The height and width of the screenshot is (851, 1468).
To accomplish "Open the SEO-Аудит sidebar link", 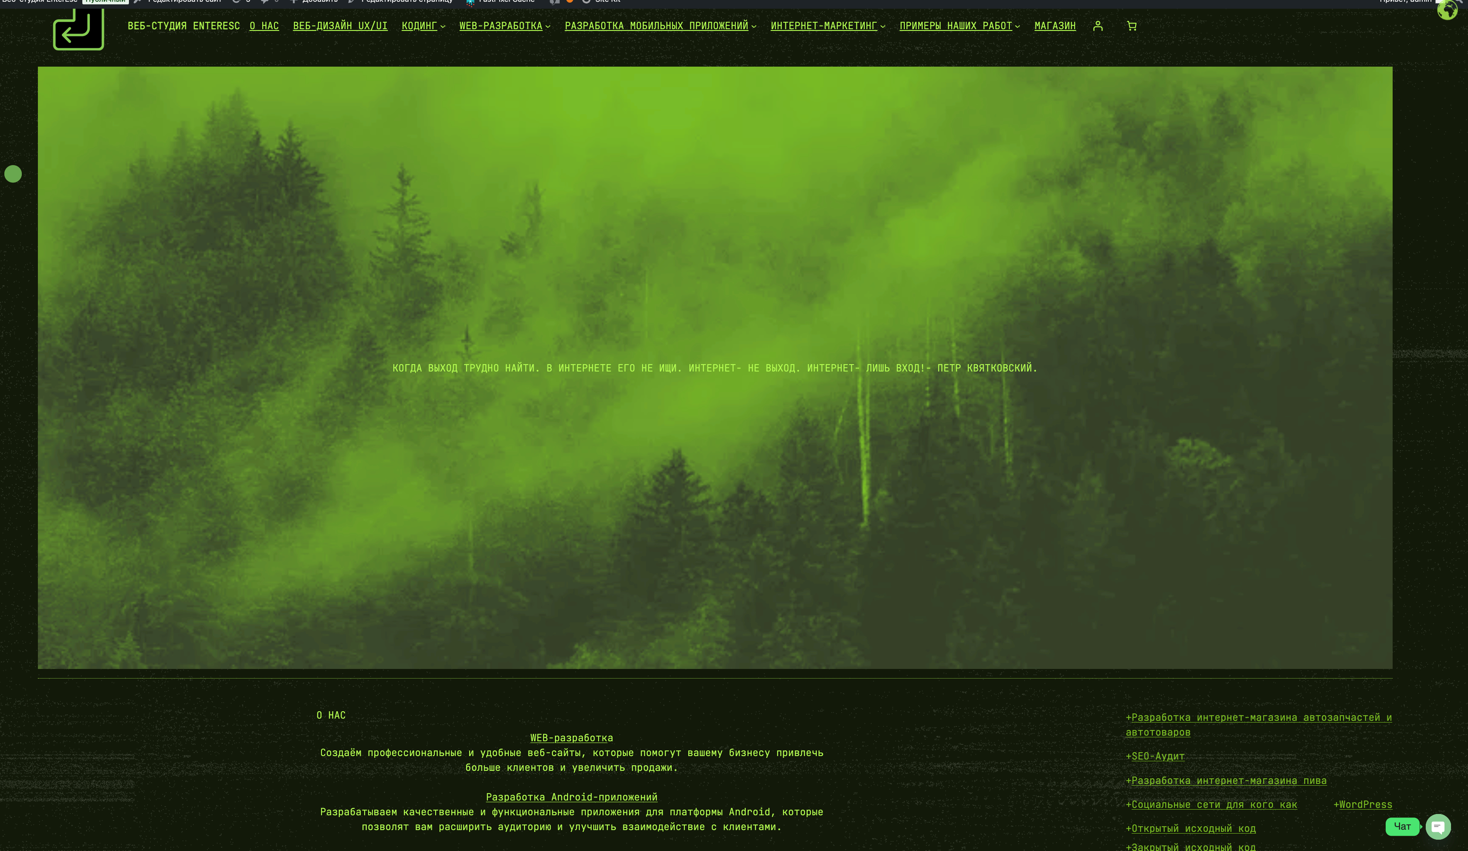I will pyautogui.click(x=1157, y=756).
